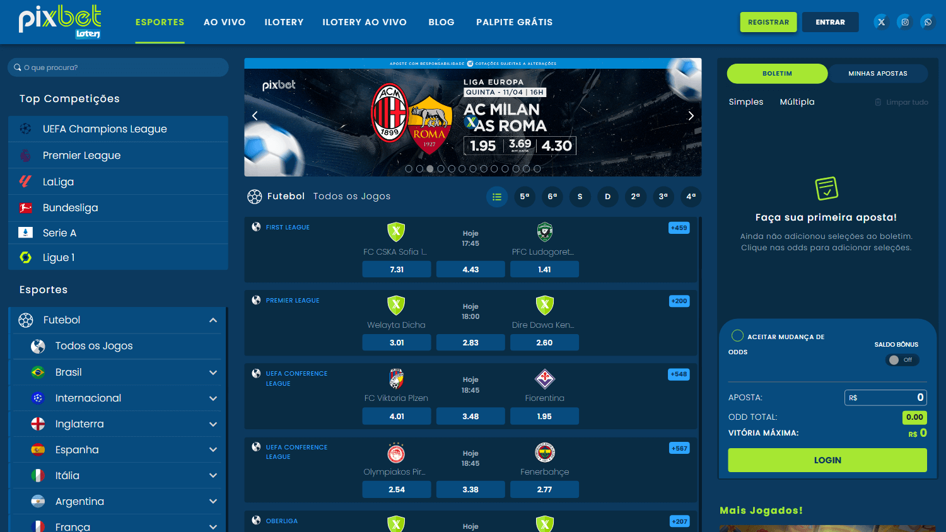This screenshot has height=532, width=946.
Task: Click the Espanha flag icon
Action: pyautogui.click(x=38, y=449)
